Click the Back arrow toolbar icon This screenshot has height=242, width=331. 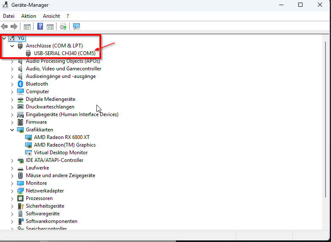point(4,27)
